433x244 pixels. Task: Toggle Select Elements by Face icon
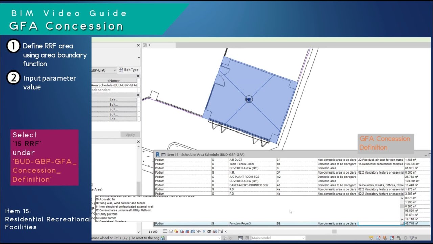[x=392, y=238]
